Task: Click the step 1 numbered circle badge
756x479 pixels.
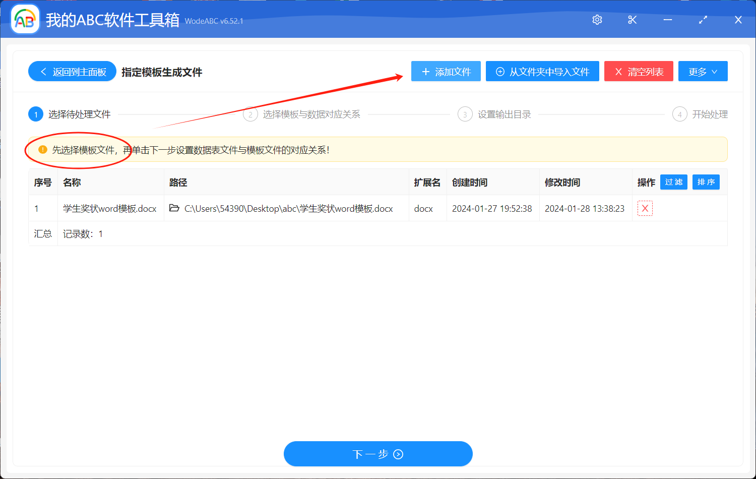Action: point(35,114)
